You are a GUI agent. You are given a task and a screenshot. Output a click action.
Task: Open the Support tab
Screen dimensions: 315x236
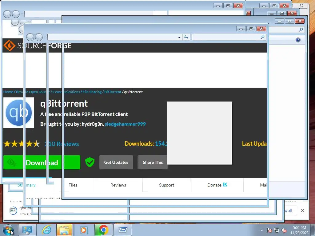tap(166, 185)
